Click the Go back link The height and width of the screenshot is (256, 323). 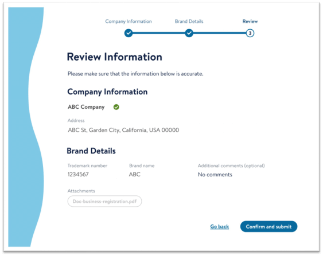tap(219, 227)
